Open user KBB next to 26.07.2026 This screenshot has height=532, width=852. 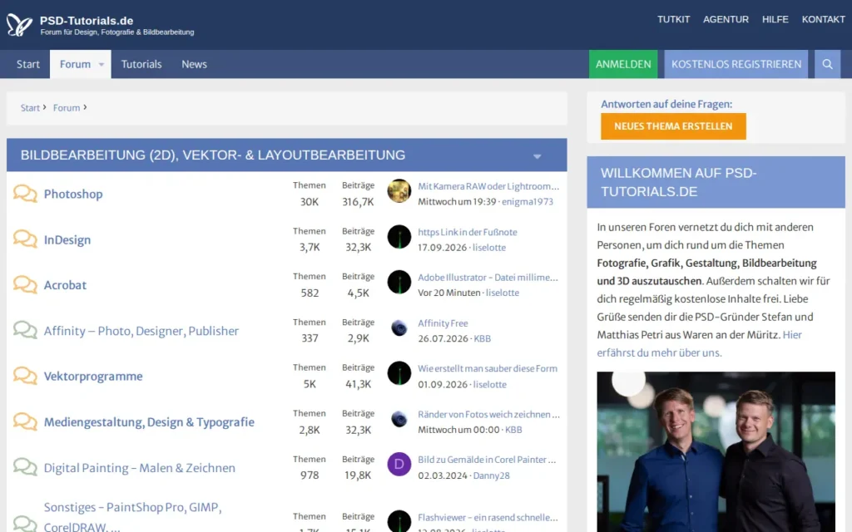482,338
